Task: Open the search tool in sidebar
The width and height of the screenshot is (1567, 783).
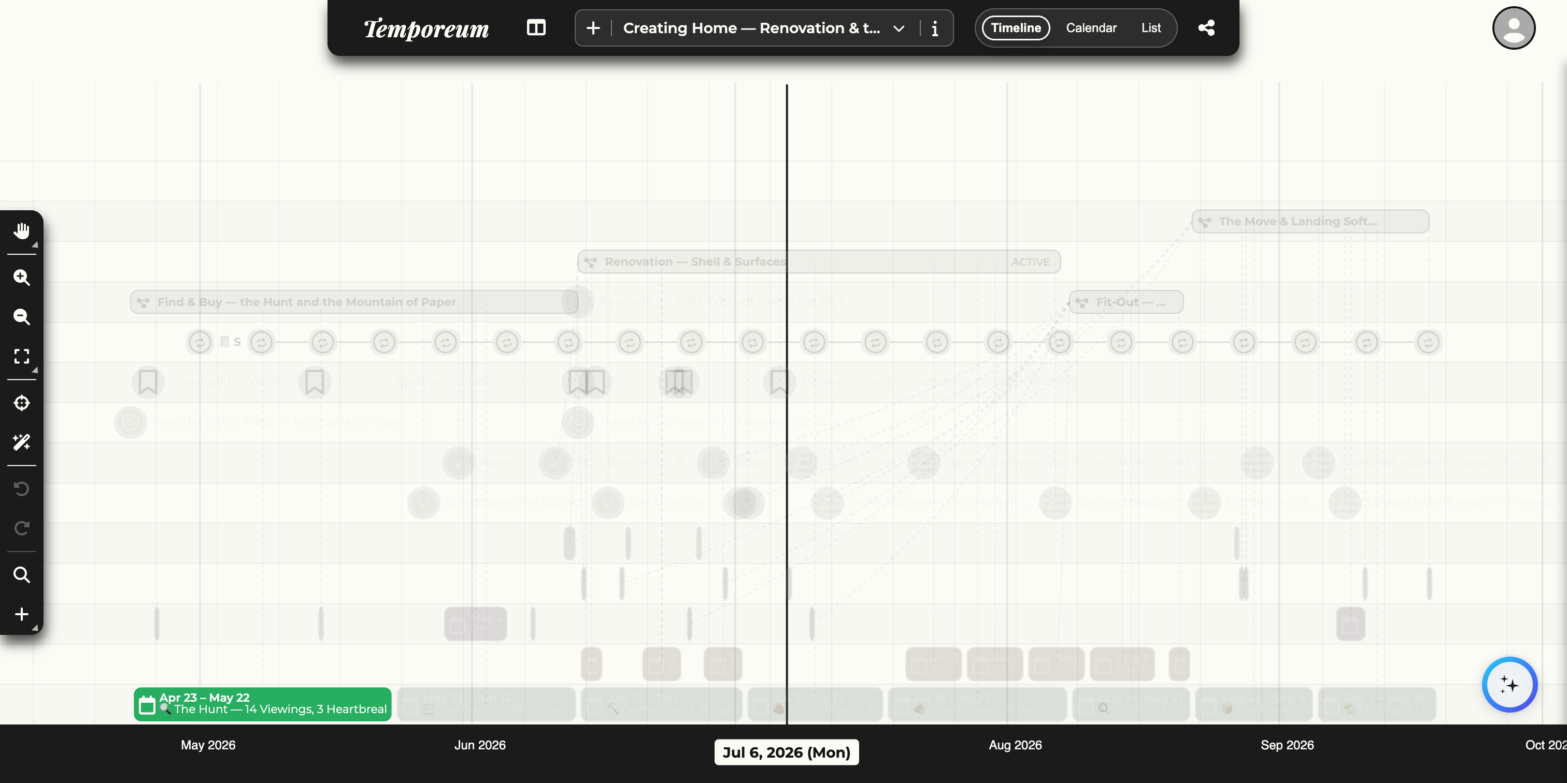Action: point(22,574)
